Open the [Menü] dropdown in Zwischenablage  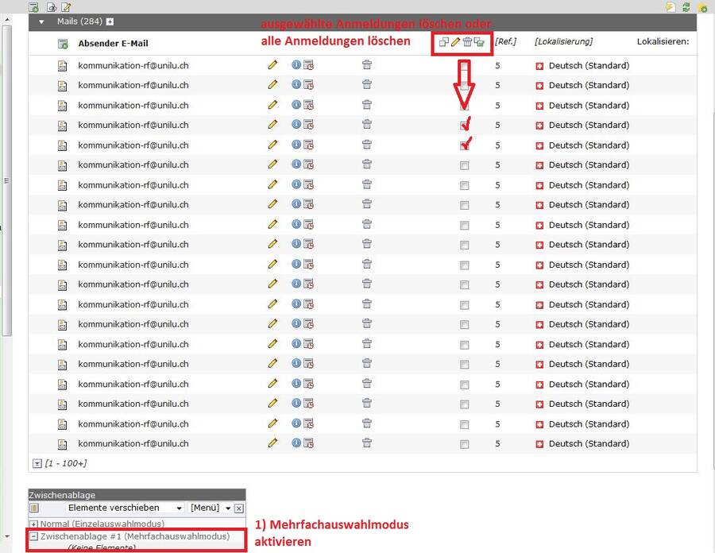(211, 508)
